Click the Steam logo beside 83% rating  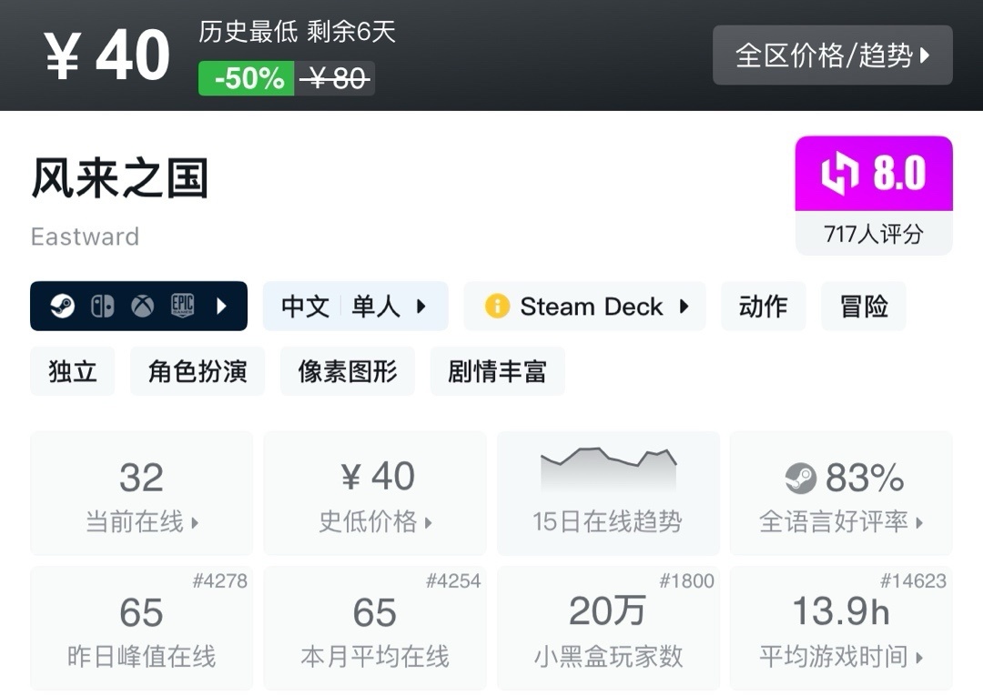point(800,478)
